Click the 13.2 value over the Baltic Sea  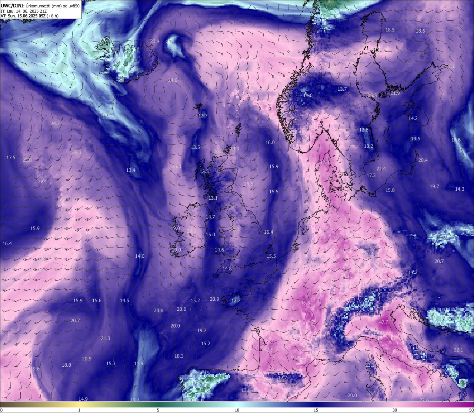pyautogui.click(x=368, y=146)
